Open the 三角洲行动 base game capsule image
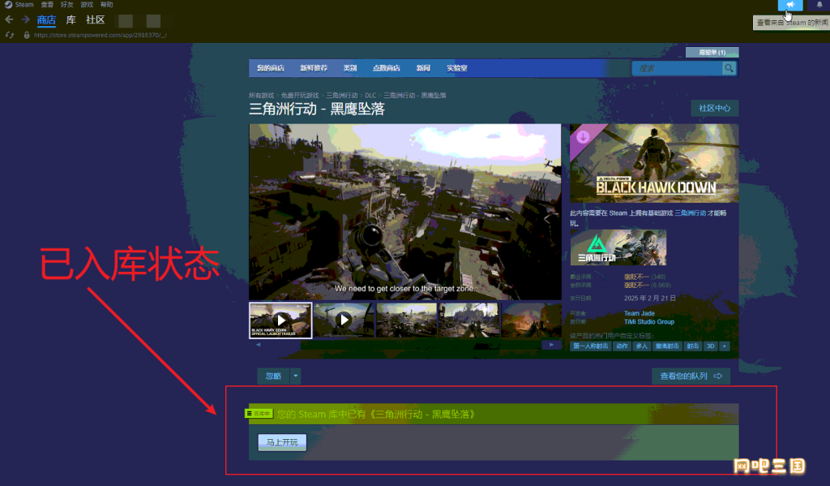Viewport: 830px width, 486px height. pyautogui.click(x=618, y=247)
